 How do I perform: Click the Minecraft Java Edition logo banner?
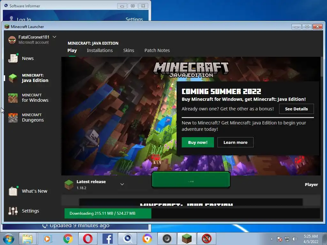click(x=191, y=70)
